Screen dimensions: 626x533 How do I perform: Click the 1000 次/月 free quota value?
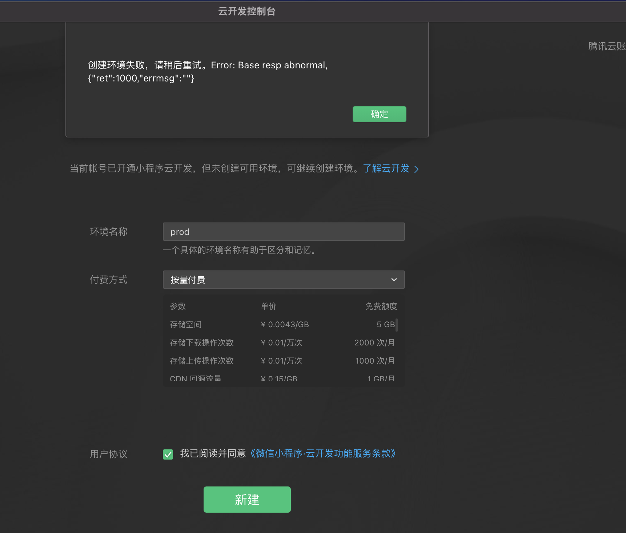[375, 361]
